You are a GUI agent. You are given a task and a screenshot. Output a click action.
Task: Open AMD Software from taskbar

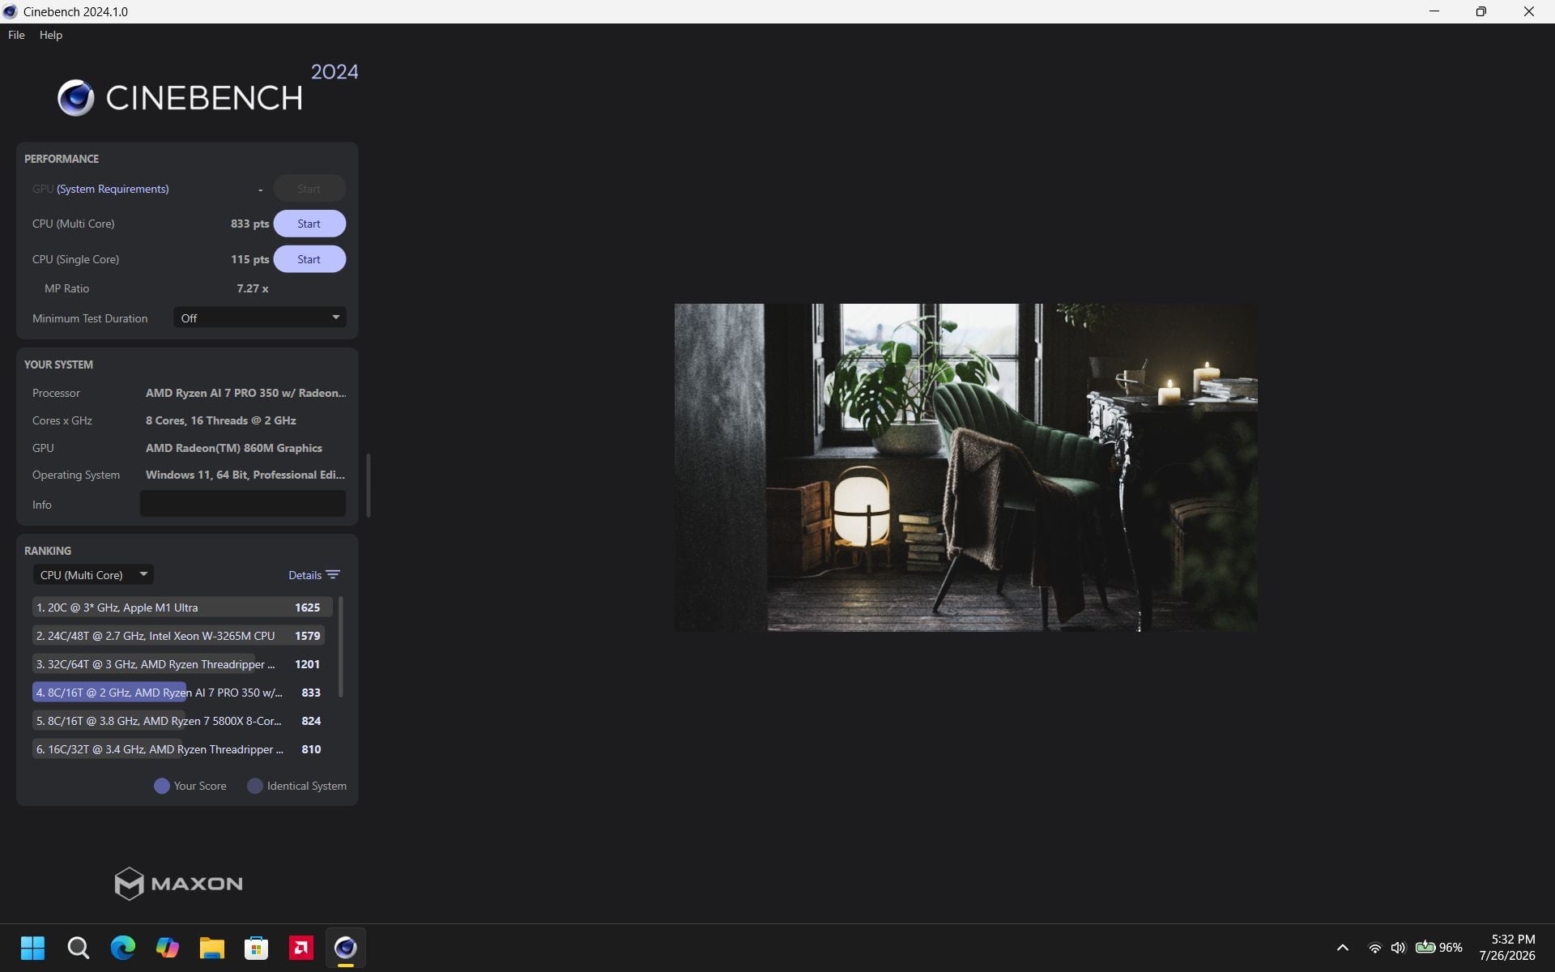pyautogui.click(x=301, y=948)
